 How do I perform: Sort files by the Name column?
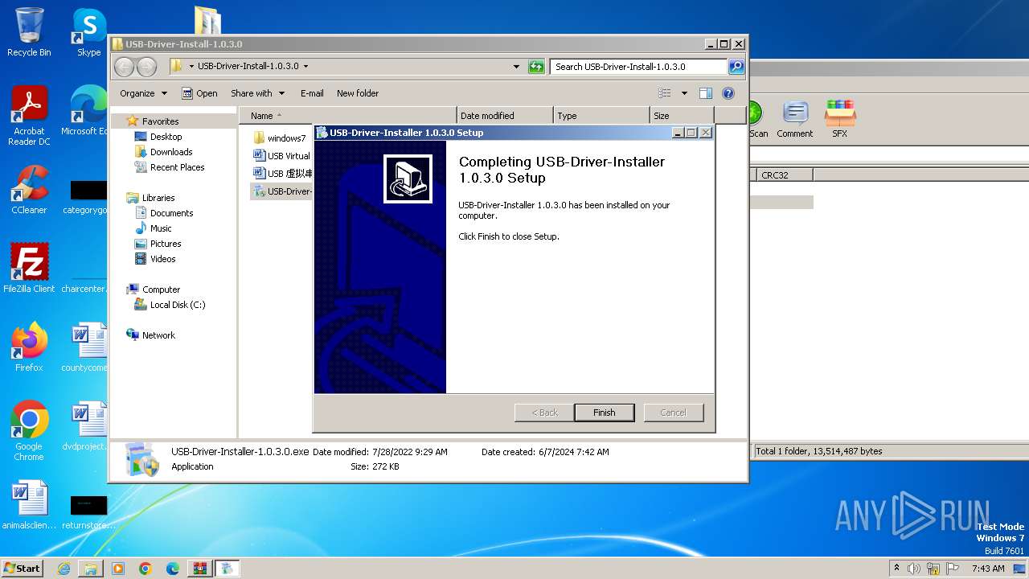click(x=347, y=116)
